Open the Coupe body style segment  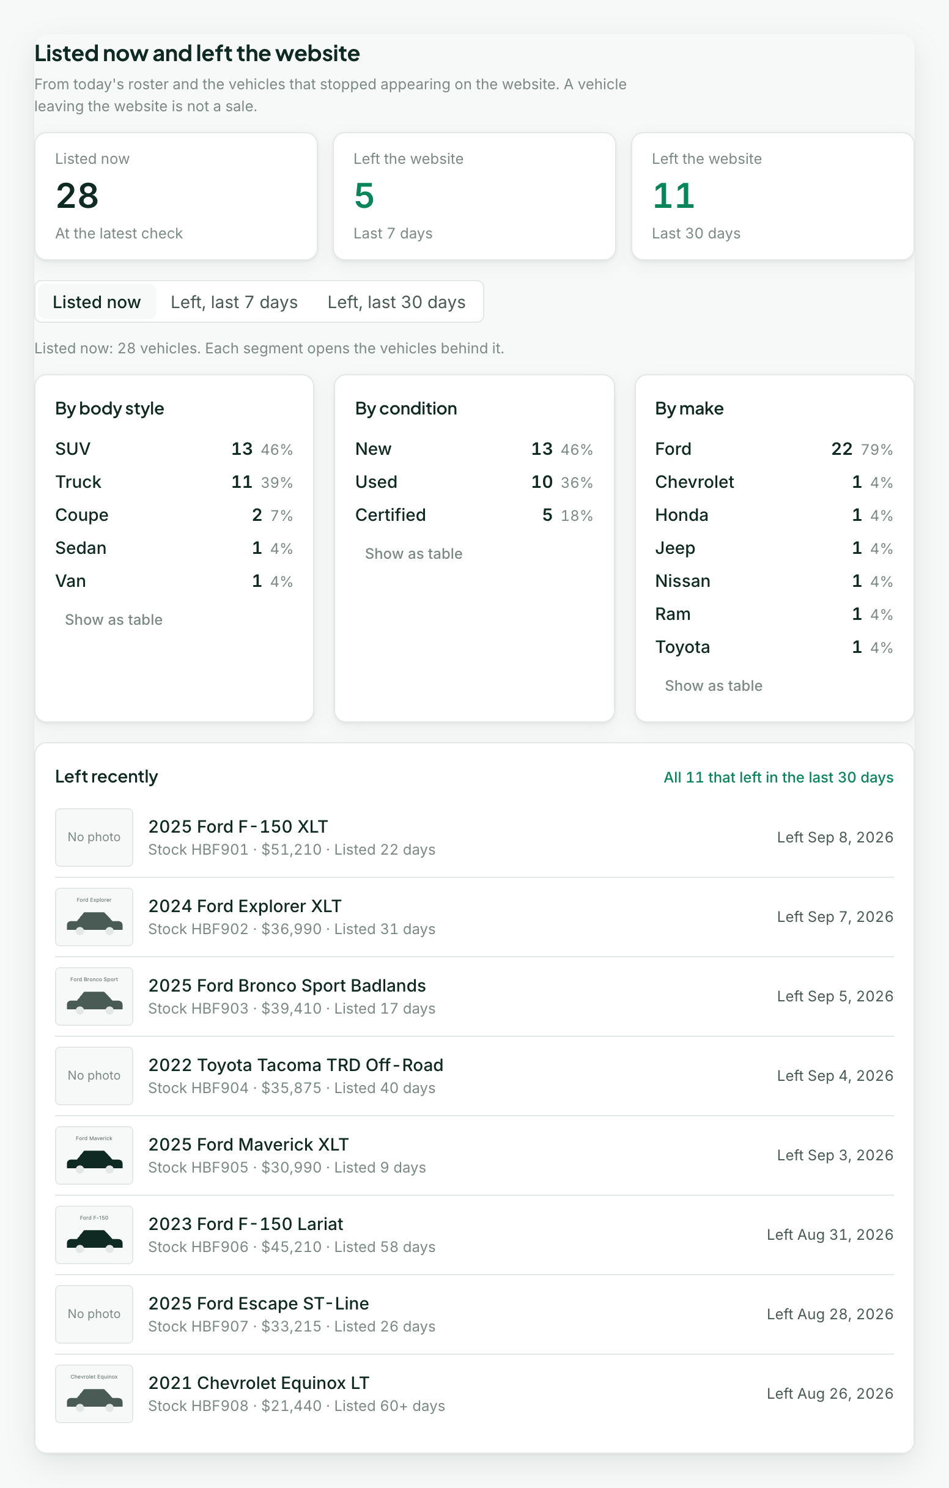174,515
